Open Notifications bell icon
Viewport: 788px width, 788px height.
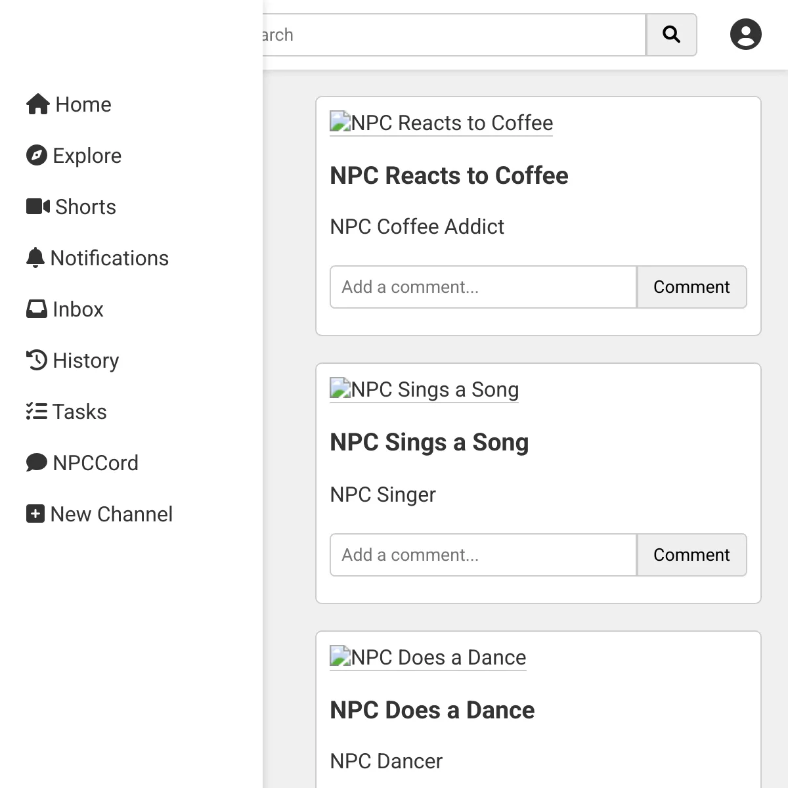[x=35, y=258]
